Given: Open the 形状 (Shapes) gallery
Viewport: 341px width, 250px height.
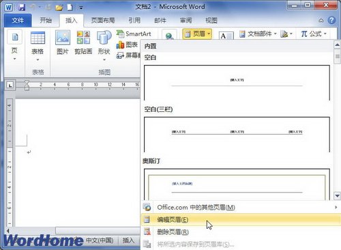Looking at the screenshot, I should 104,46.
